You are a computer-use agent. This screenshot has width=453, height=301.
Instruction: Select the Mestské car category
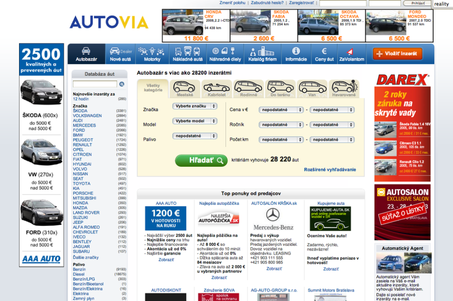pos(184,89)
